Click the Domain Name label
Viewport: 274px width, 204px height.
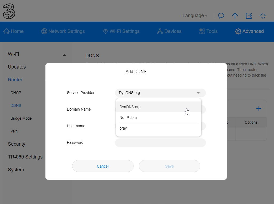coord(79,109)
